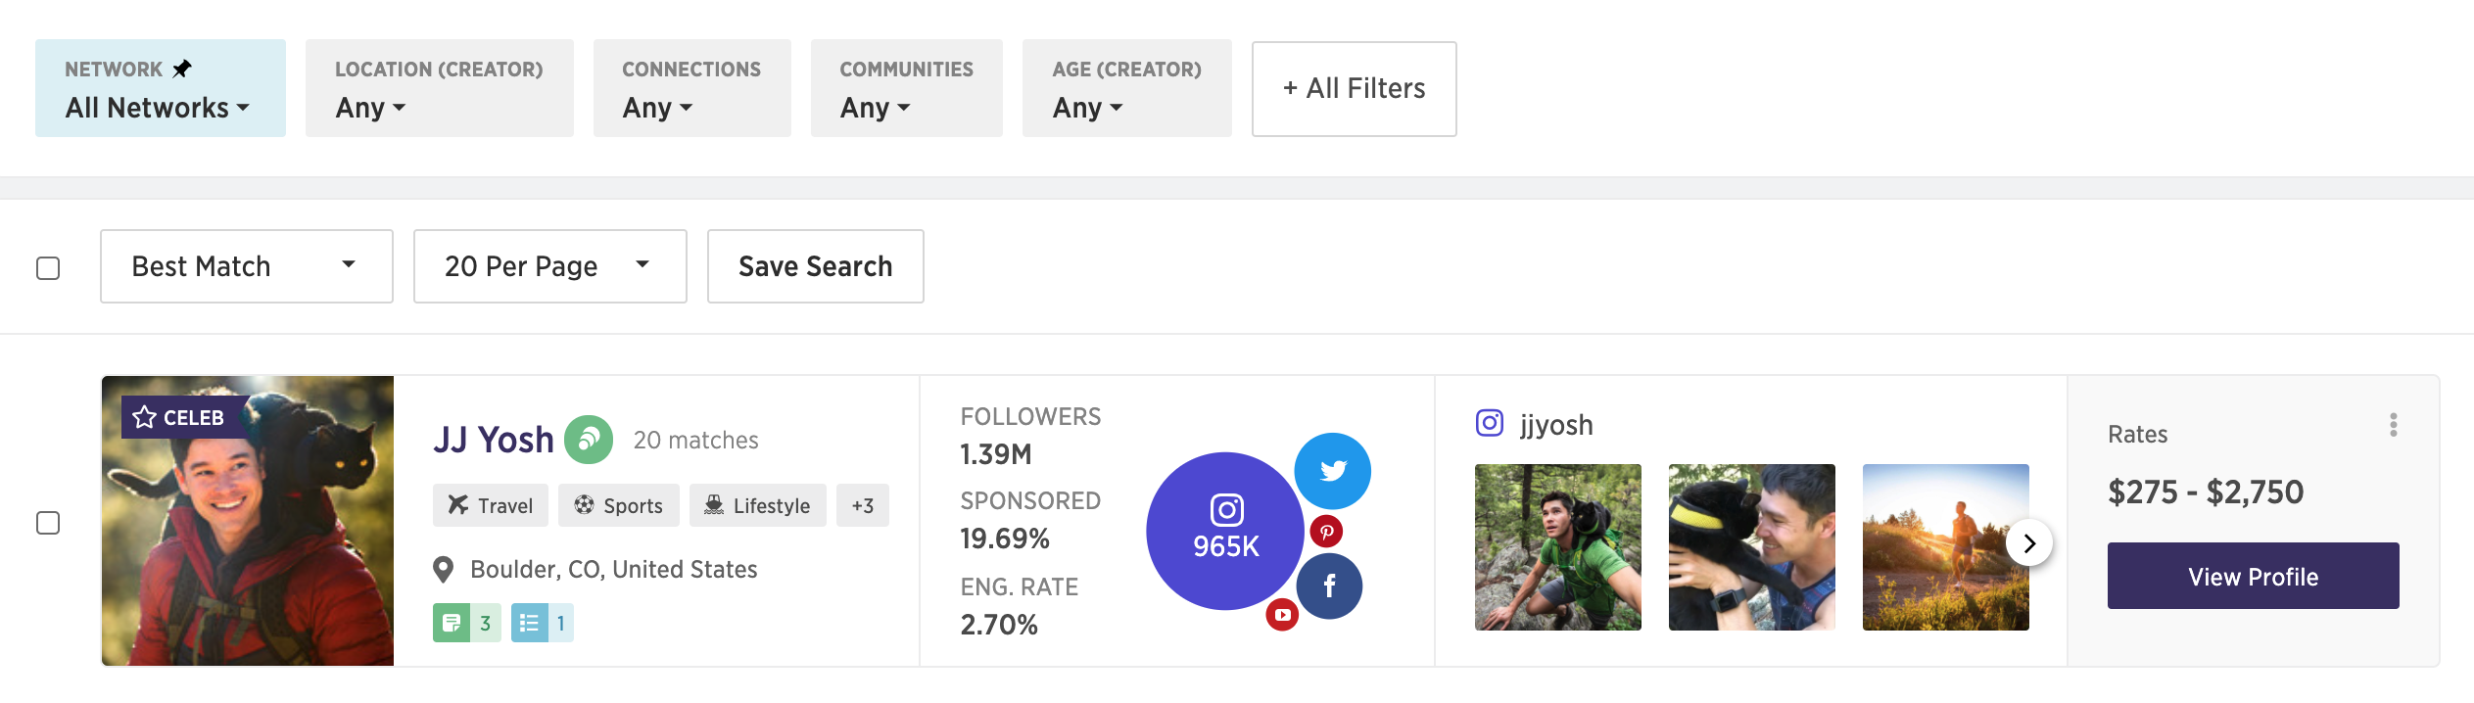Expand the Age (Creator) filter

click(x=1126, y=88)
